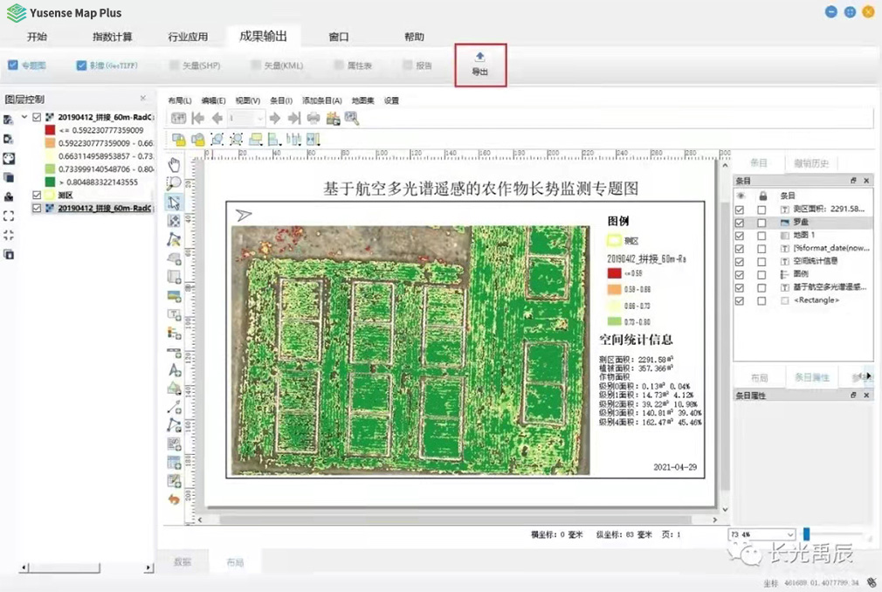Click the full extent icon in left sidebar
The height and width of the screenshot is (592, 882).
[x=9, y=216]
